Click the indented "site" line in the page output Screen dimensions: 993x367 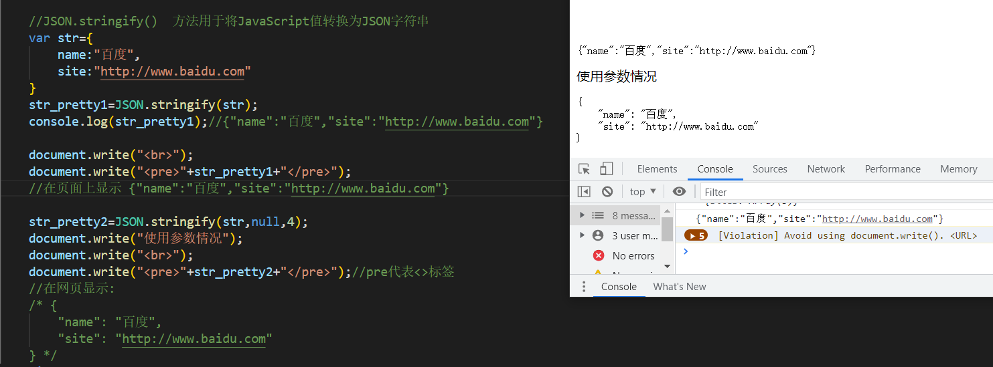pyautogui.click(x=678, y=126)
